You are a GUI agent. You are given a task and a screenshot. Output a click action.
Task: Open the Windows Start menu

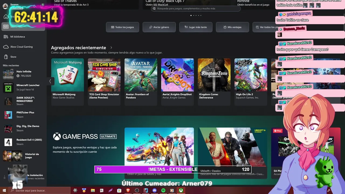(x=4, y=190)
